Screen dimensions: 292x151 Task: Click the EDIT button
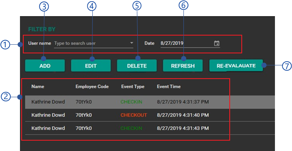point(91,66)
